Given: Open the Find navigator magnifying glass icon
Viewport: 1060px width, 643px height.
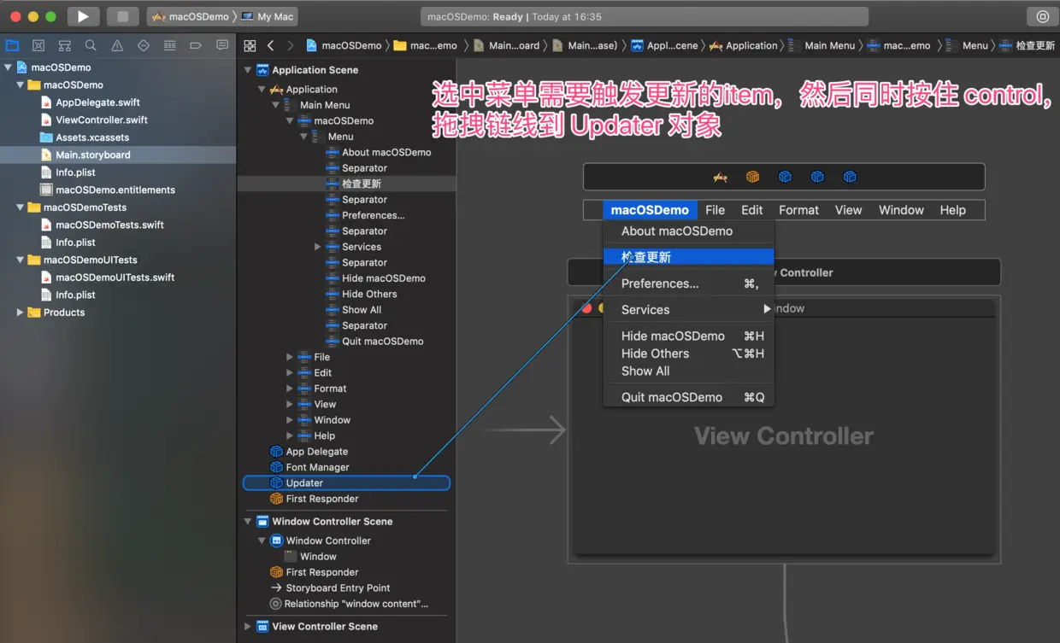Looking at the screenshot, I should pyautogui.click(x=89, y=45).
